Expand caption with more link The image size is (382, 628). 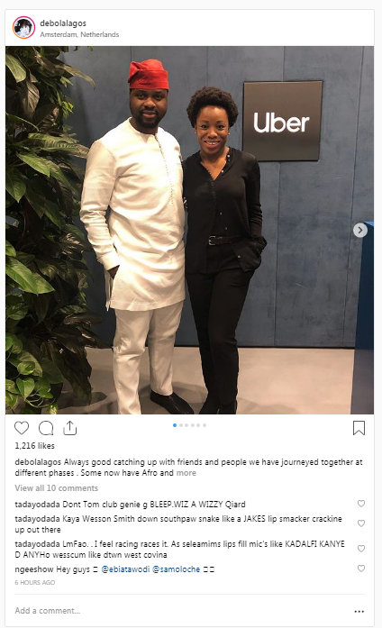coord(186,473)
